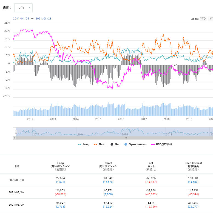
Task: Click the start date 2011/04/05 field
Action: coord(21,19)
